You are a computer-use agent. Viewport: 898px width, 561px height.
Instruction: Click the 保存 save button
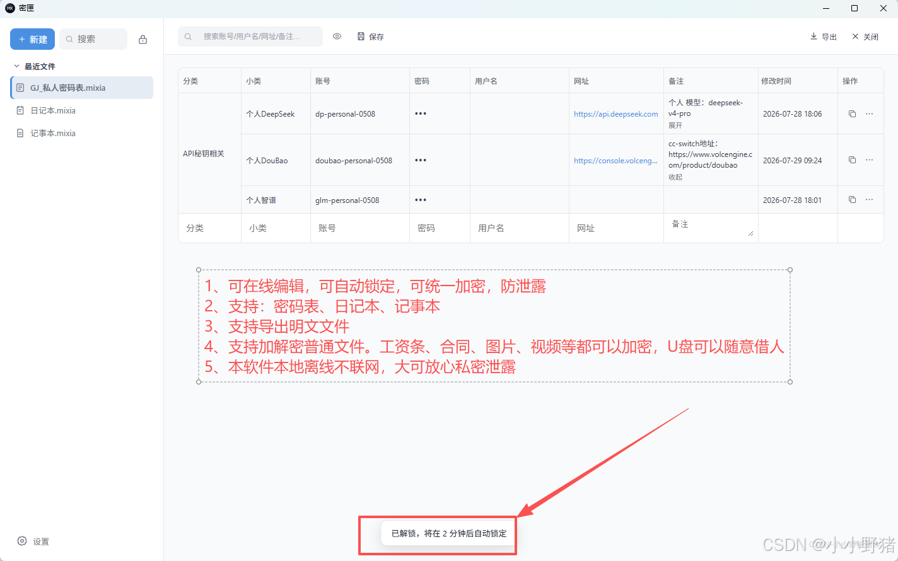[x=371, y=37]
